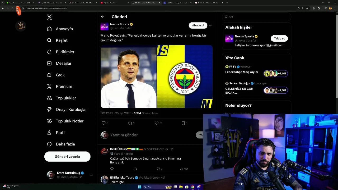
Task: Bookmark page with the star icon
Action: click(307, 8)
